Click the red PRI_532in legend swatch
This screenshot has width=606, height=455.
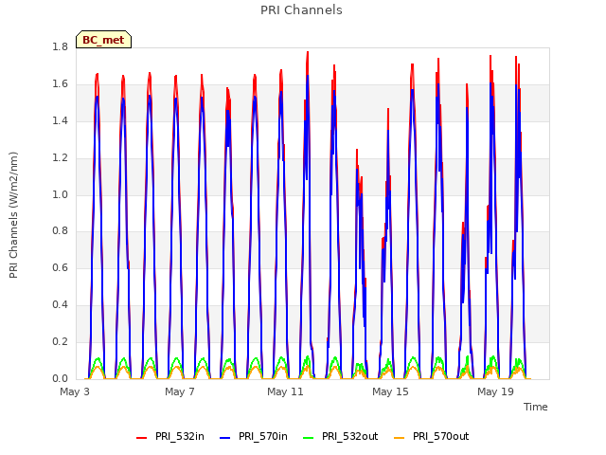(x=141, y=437)
